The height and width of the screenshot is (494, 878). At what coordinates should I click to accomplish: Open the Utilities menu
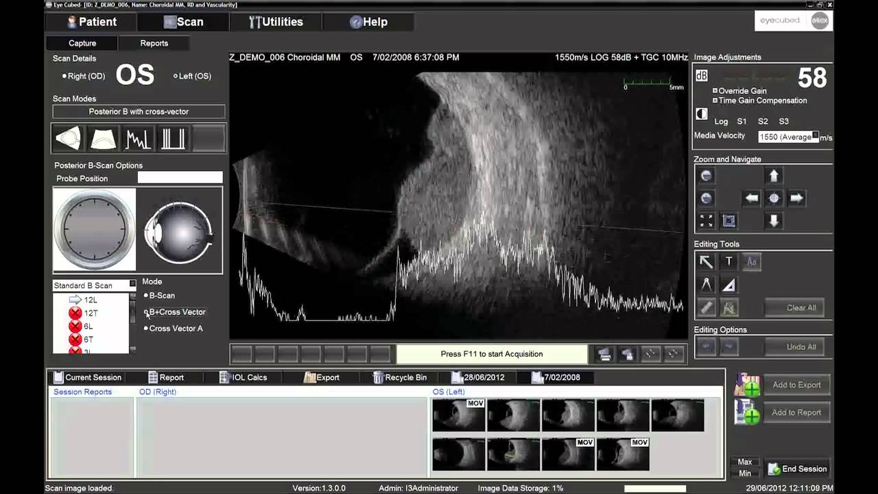(275, 22)
